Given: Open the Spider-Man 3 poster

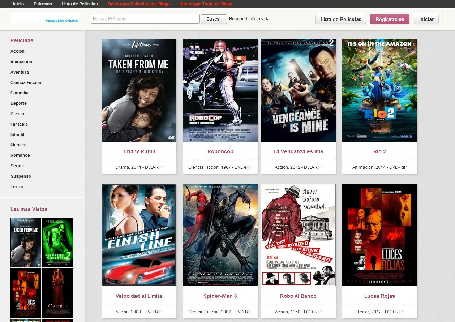Looking at the screenshot, I should [220, 235].
